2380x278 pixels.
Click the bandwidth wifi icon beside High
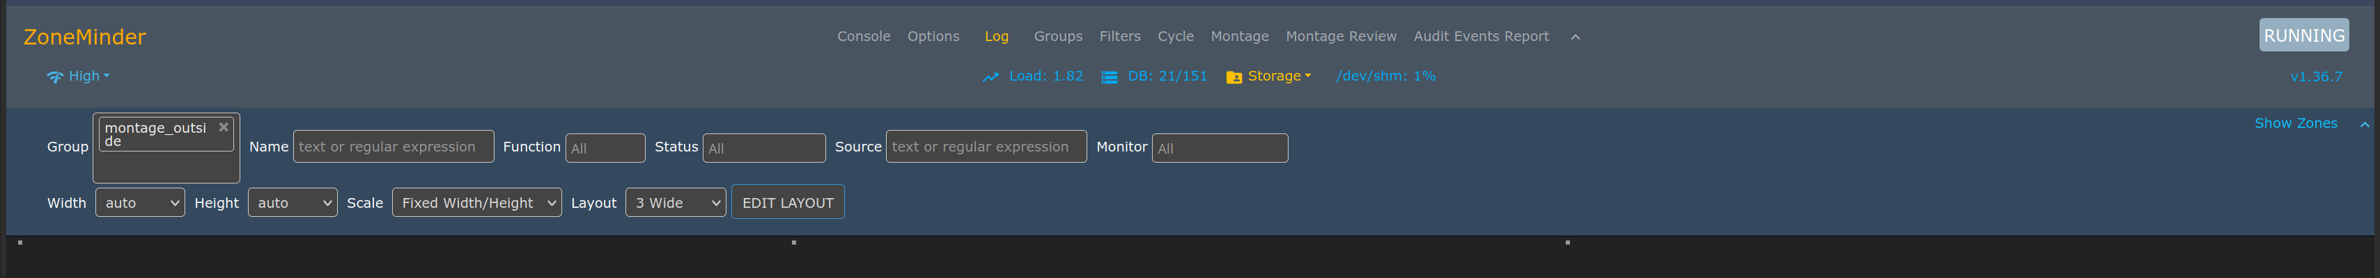54,77
